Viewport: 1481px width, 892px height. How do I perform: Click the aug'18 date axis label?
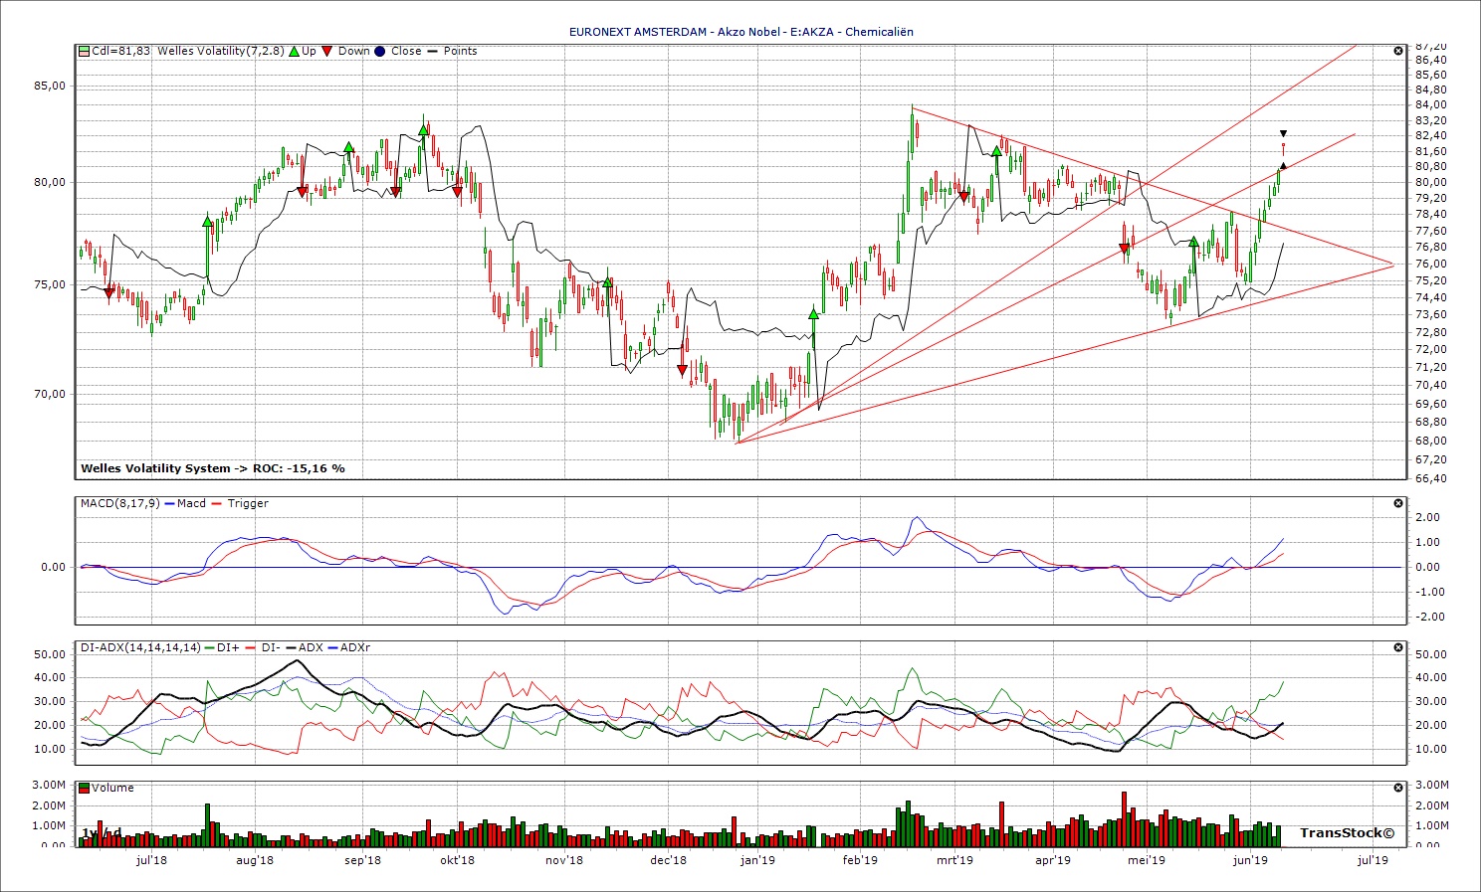255,860
